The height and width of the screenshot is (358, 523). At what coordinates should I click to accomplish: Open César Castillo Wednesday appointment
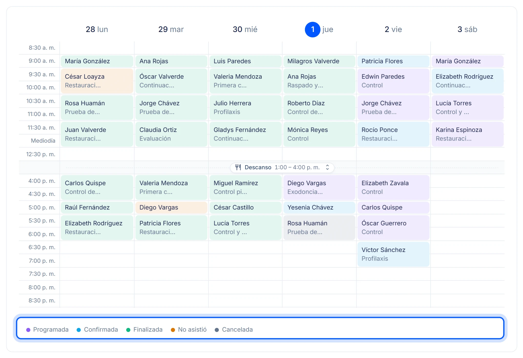[245, 207]
